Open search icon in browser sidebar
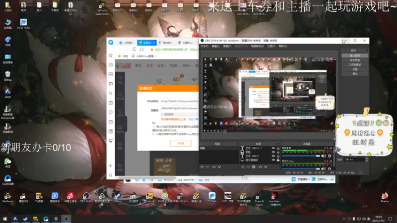 (111, 93)
